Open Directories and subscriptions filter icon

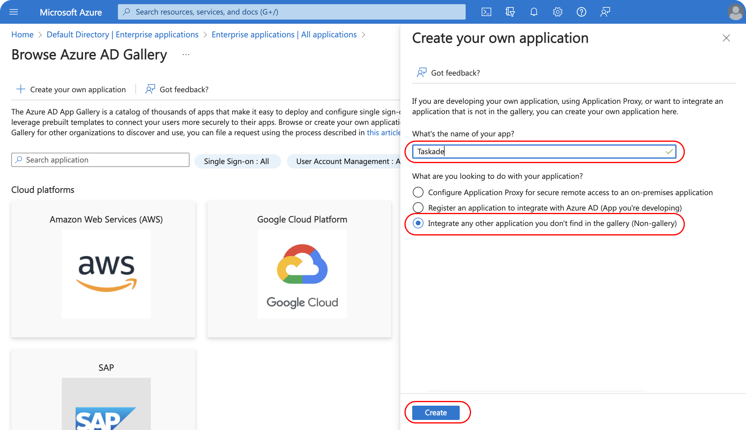(510, 12)
